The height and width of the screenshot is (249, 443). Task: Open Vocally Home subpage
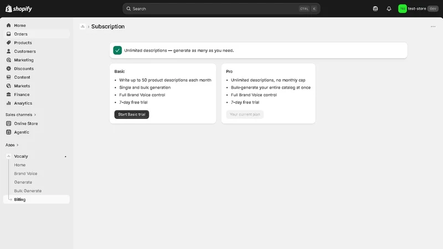coord(20,165)
